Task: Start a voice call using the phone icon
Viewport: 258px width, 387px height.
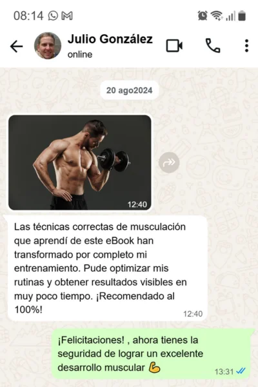Action: 213,46
